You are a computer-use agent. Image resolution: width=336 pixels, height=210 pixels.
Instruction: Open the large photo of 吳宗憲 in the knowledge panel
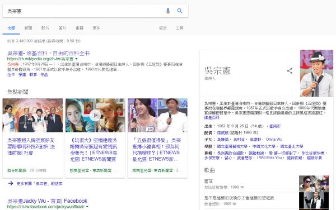pos(316,73)
